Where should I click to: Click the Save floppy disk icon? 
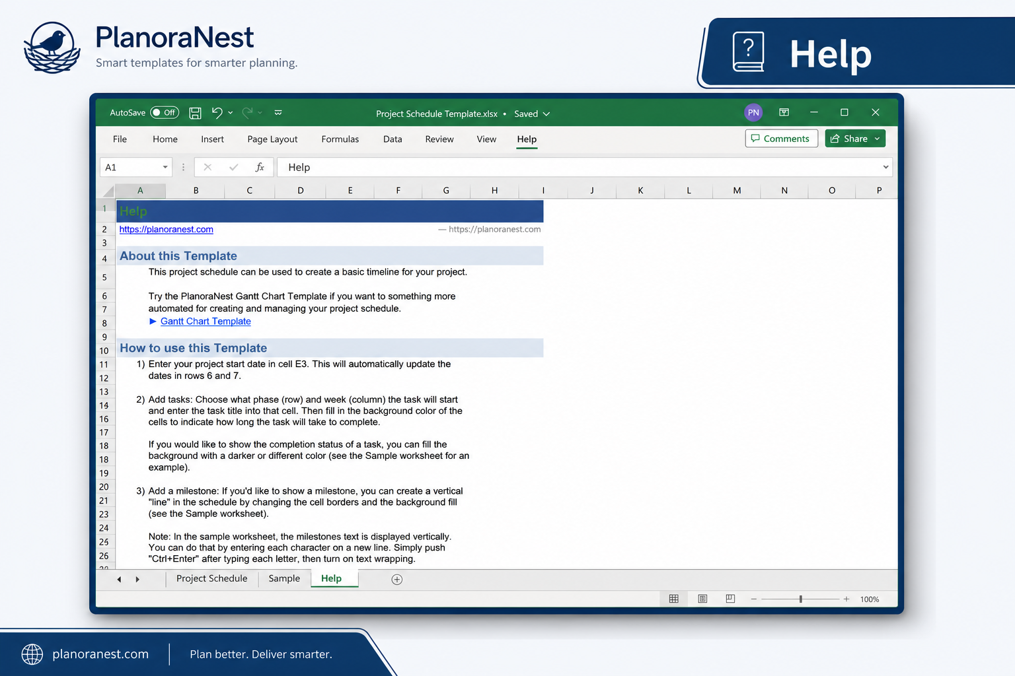tap(195, 113)
